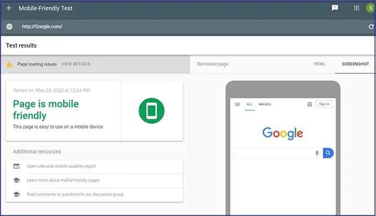
Task: Click the green S account avatar
Action: point(370,8)
